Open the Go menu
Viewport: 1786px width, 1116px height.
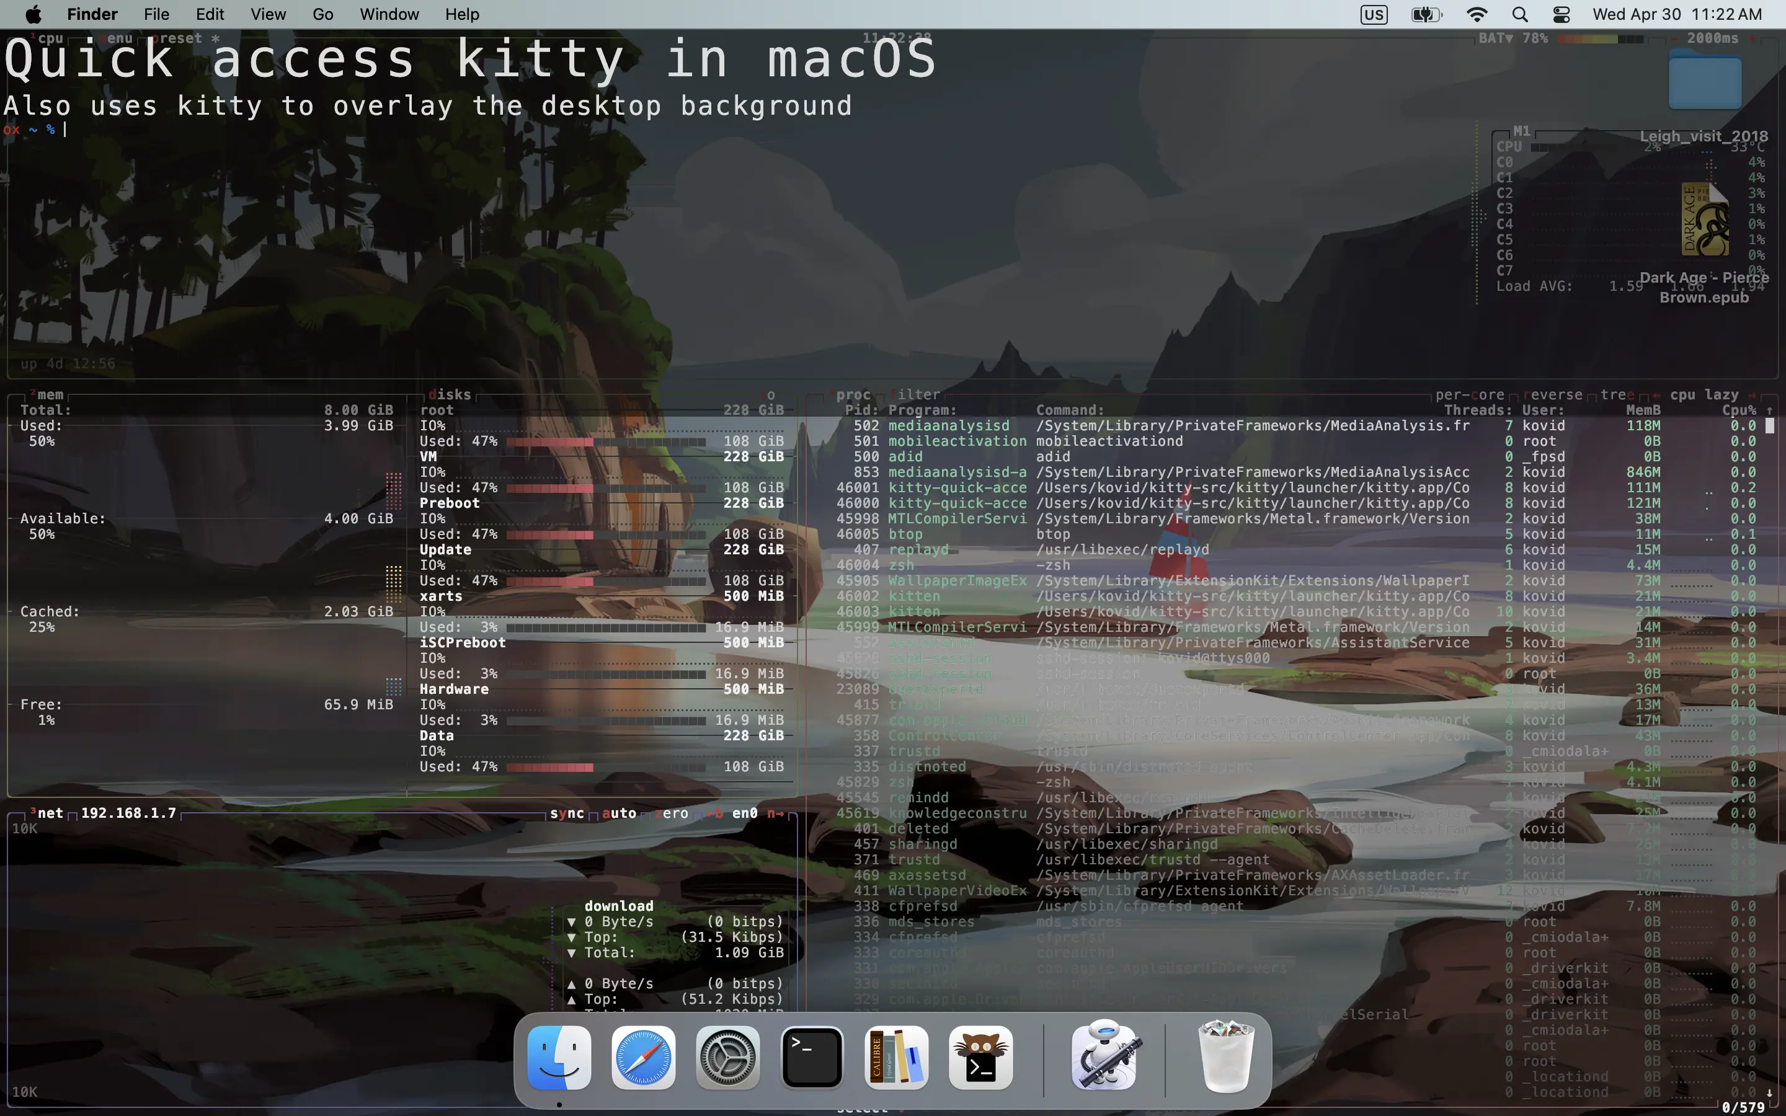point(322,15)
